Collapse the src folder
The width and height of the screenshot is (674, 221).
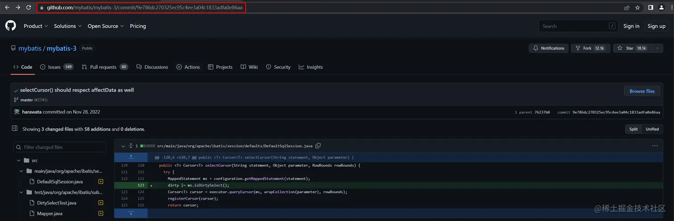[x=19, y=160]
